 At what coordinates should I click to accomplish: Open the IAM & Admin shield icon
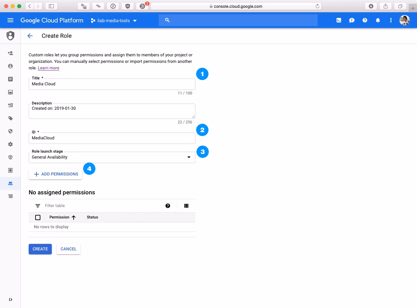(10, 36)
